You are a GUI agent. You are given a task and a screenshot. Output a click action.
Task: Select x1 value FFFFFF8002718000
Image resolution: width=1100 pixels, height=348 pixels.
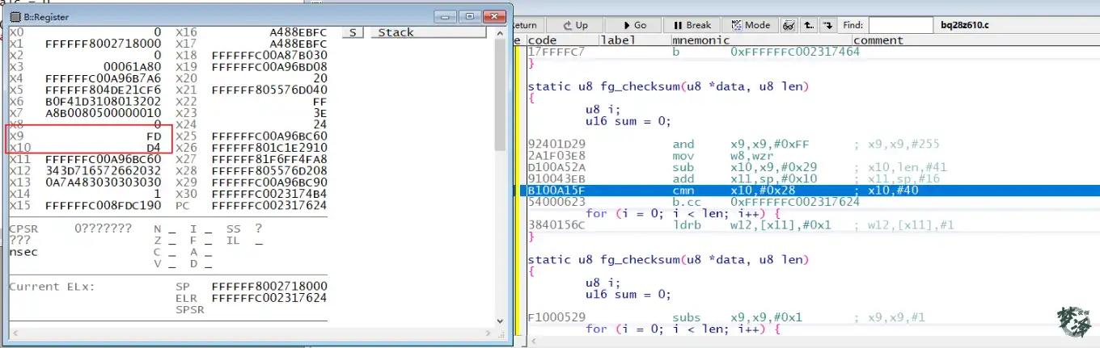click(x=104, y=44)
